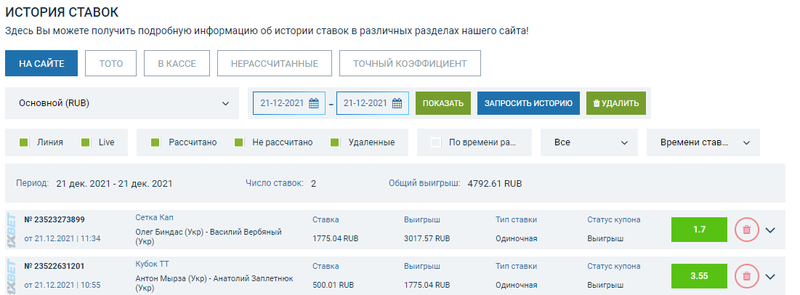Screen dimensions: 800x295
Task: Open the Все filter dropdown
Action: point(589,142)
